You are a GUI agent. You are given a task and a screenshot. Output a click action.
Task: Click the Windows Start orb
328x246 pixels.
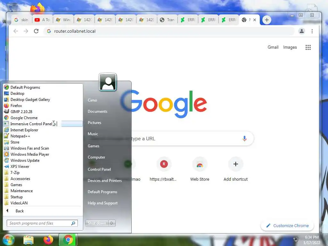(x=8, y=240)
